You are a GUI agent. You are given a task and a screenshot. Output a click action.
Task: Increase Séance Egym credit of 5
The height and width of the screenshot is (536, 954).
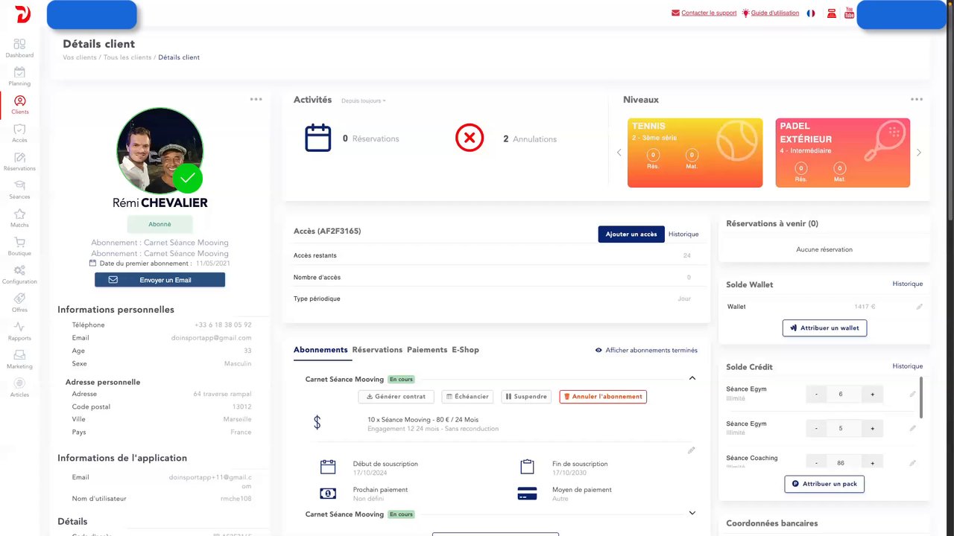point(873,428)
